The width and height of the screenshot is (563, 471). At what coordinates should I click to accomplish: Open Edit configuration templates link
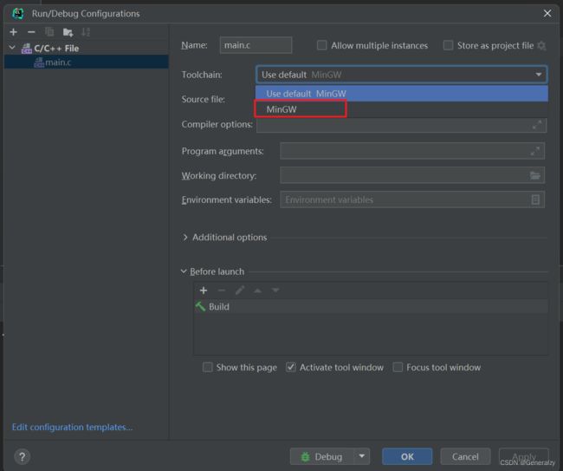click(x=72, y=427)
